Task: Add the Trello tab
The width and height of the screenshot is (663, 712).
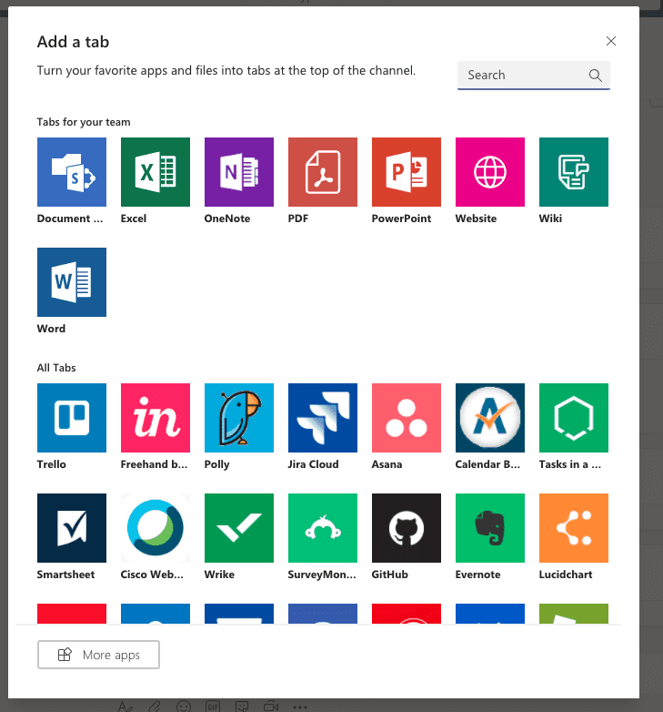Action: [x=72, y=418]
